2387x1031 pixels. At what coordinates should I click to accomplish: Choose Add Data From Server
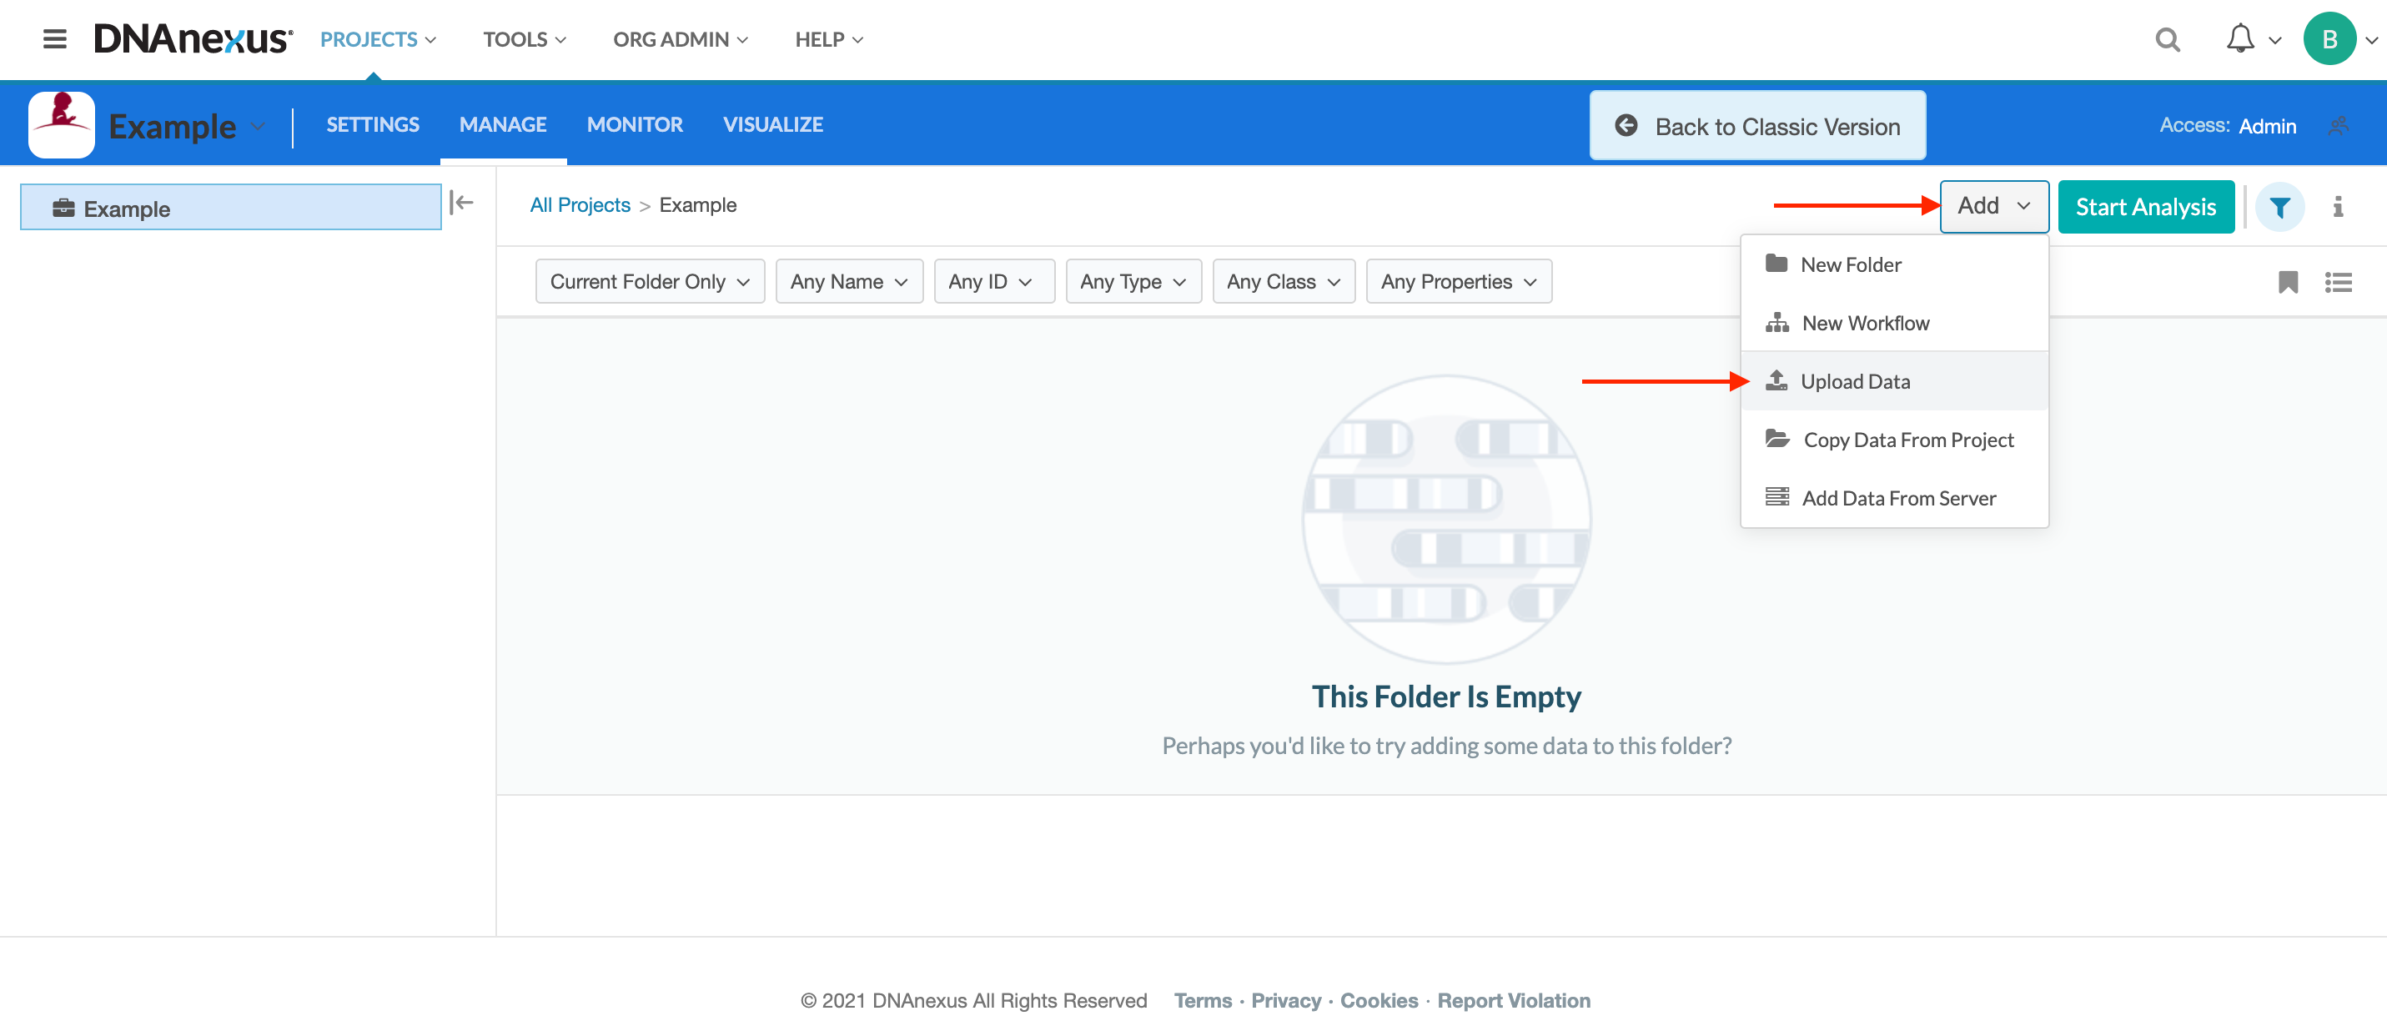coord(1894,498)
